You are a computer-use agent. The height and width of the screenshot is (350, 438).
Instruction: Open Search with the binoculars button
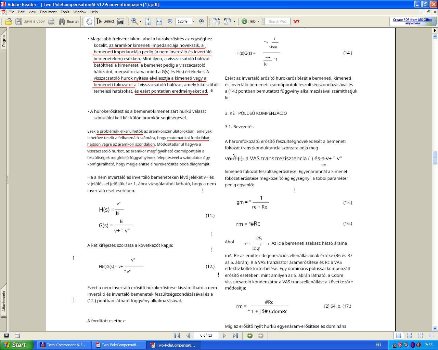69,21
